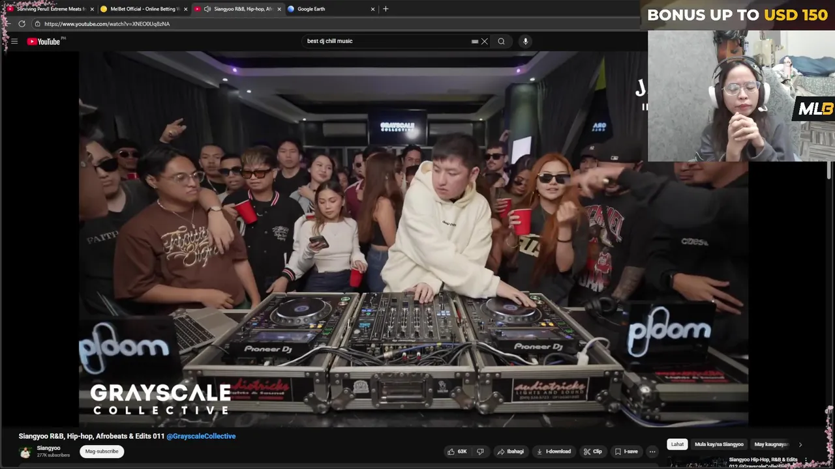Save video to playlist with I-save
The height and width of the screenshot is (469, 835).
coord(626,451)
